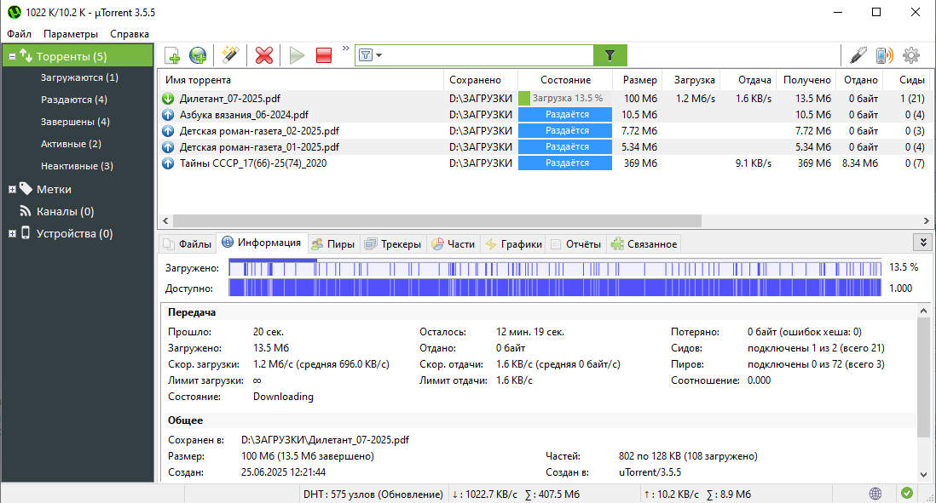Click the Каналы RSS feed icon

[26, 211]
